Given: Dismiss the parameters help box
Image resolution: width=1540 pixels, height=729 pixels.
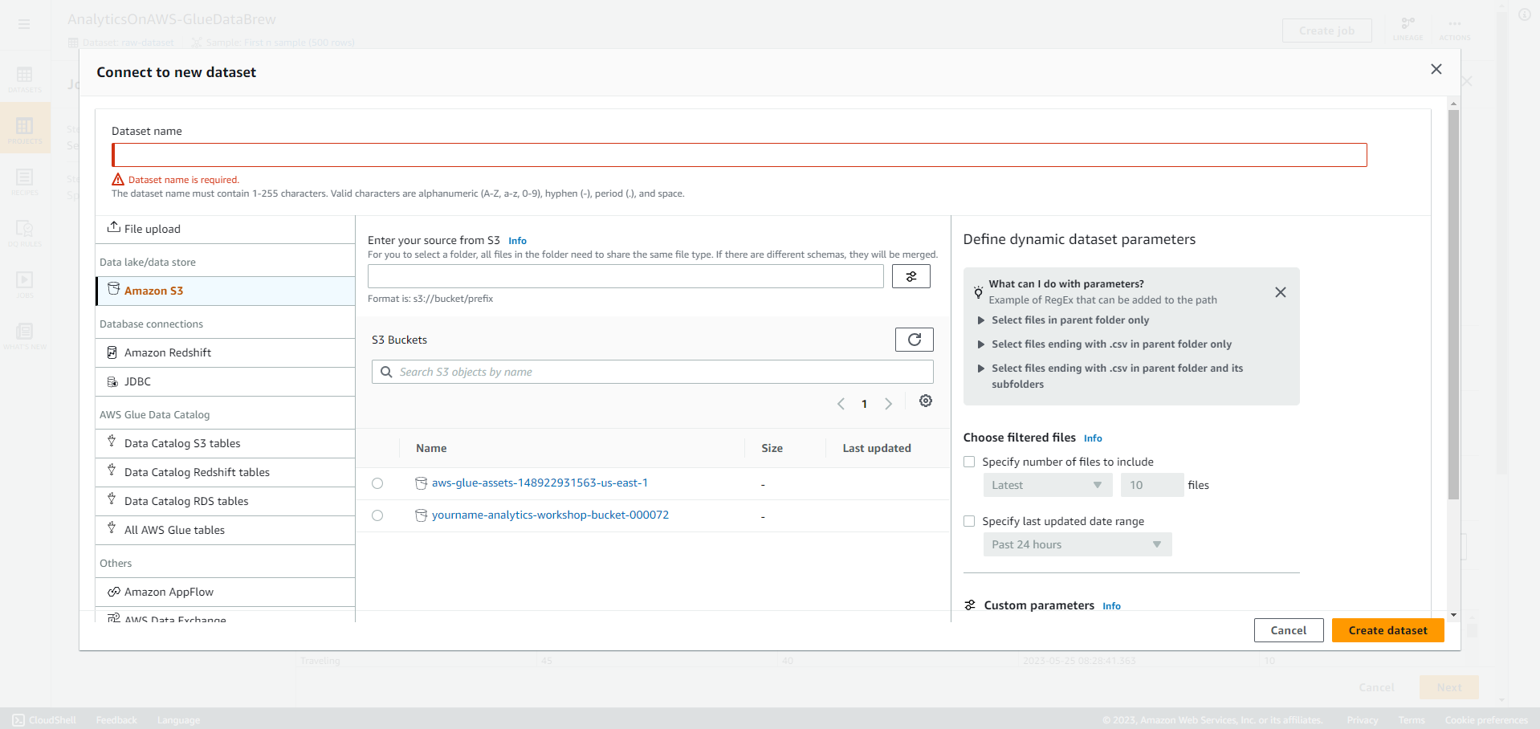Looking at the screenshot, I should [1281, 292].
